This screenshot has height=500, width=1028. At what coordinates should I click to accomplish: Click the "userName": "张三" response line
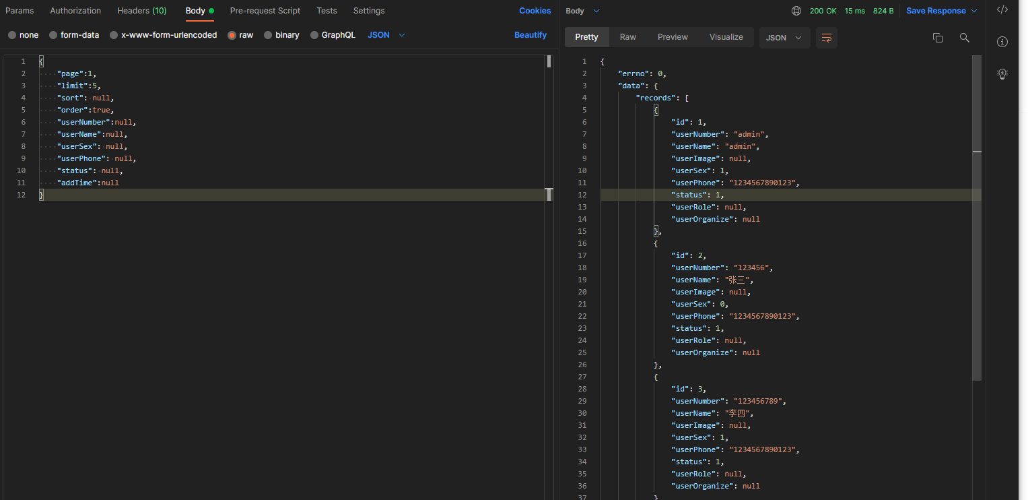click(x=712, y=280)
